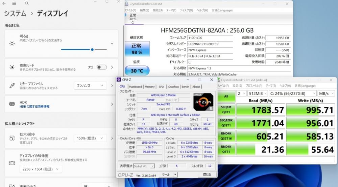Switch to CPU-Z About tab
The image size is (338, 187).
pyautogui.click(x=196, y=87)
